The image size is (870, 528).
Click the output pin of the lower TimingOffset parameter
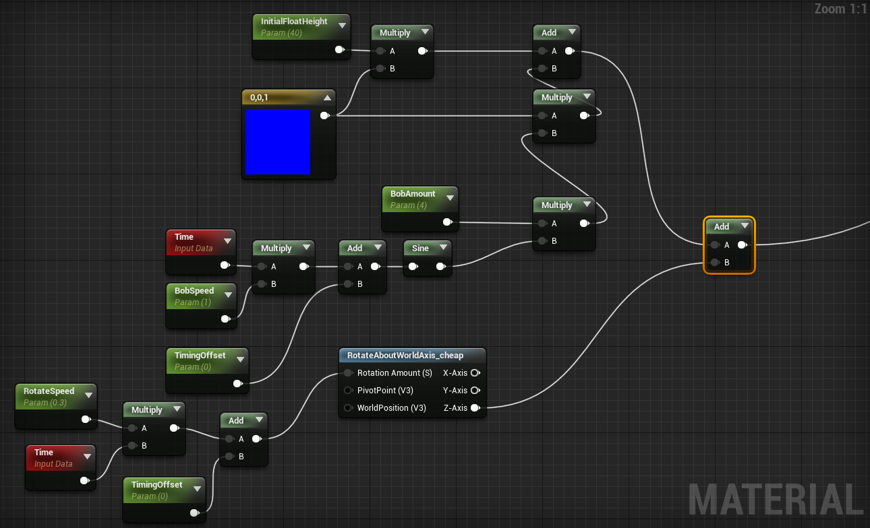pos(194,512)
